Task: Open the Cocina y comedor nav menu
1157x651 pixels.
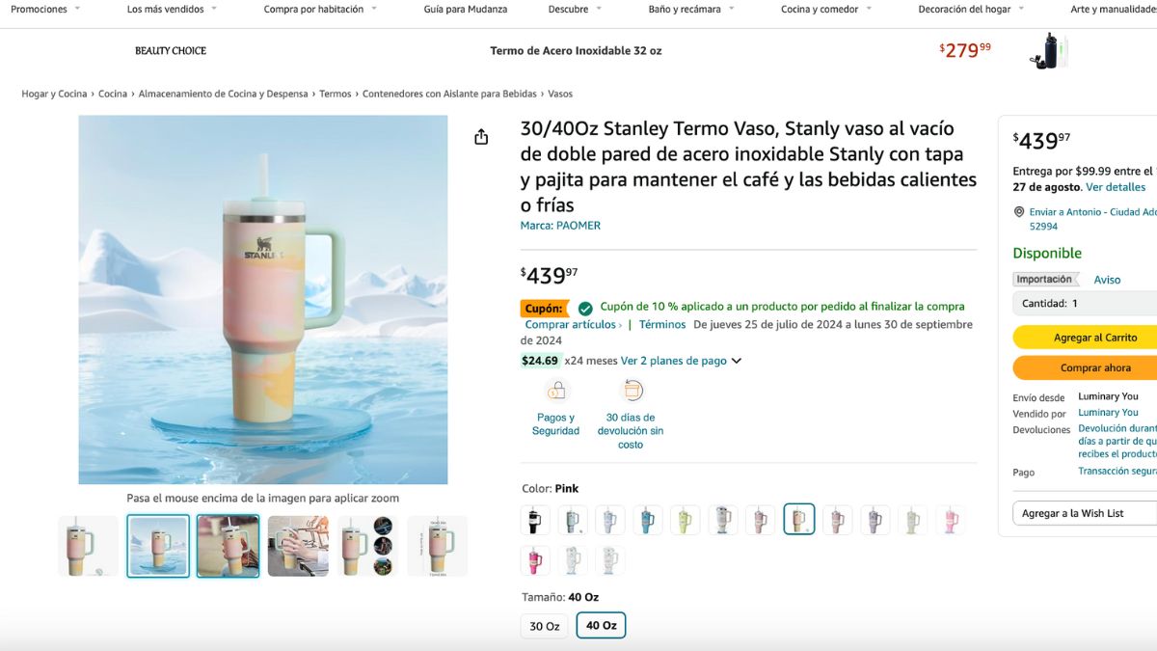Action: [826, 10]
